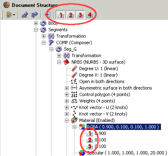This screenshot has width=168, height=156.
Task: Collapse the COMP (Composer) node
Action: click(43, 43)
